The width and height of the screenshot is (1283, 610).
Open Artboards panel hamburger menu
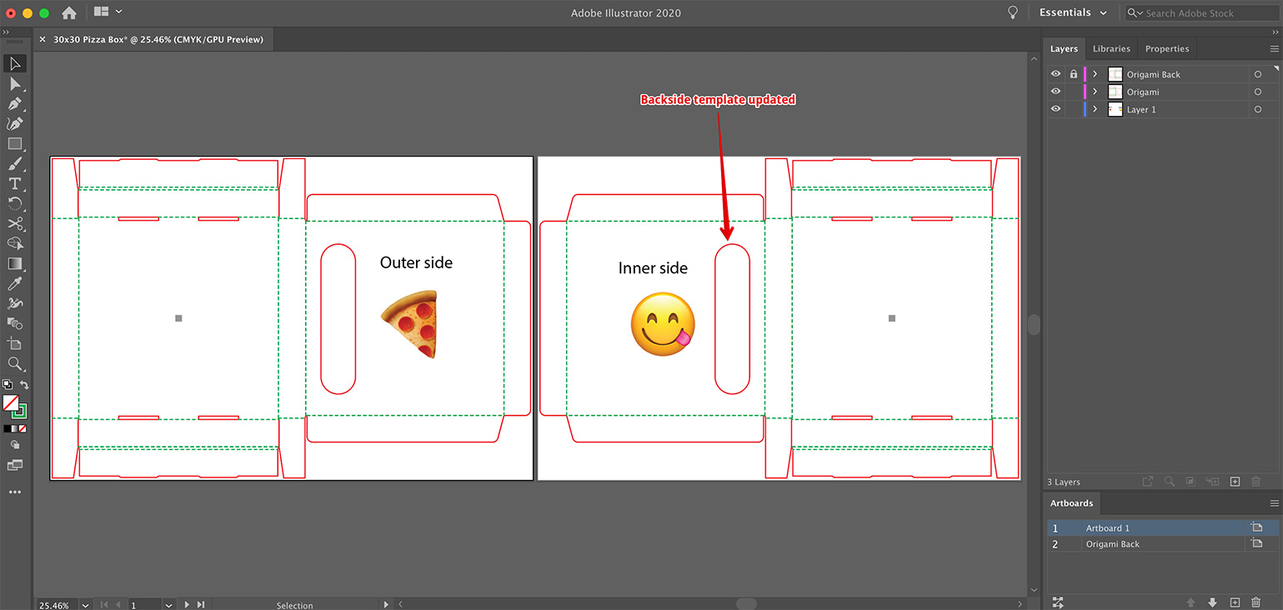pyautogui.click(x=1274, y=503)
